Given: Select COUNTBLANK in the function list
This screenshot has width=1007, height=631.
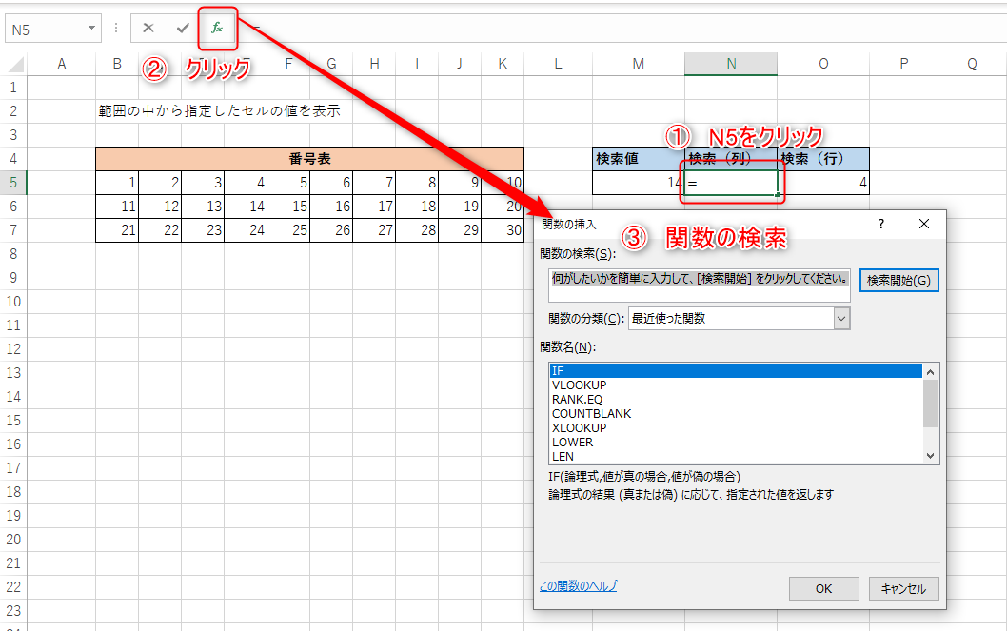Looking at the screenshot, I should pyautogui.click(x=736, y=413).
